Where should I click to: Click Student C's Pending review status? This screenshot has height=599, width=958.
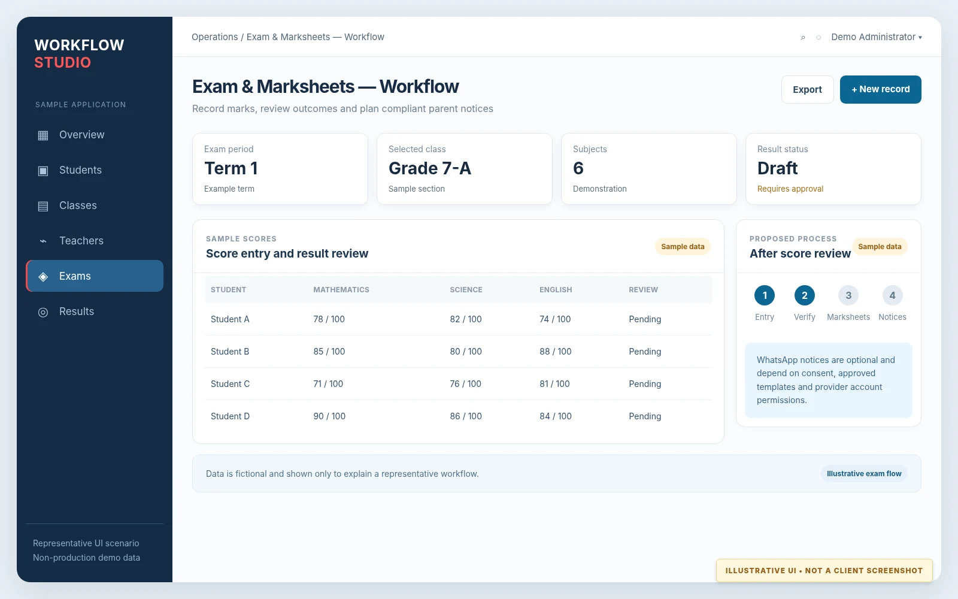(645, 384)
